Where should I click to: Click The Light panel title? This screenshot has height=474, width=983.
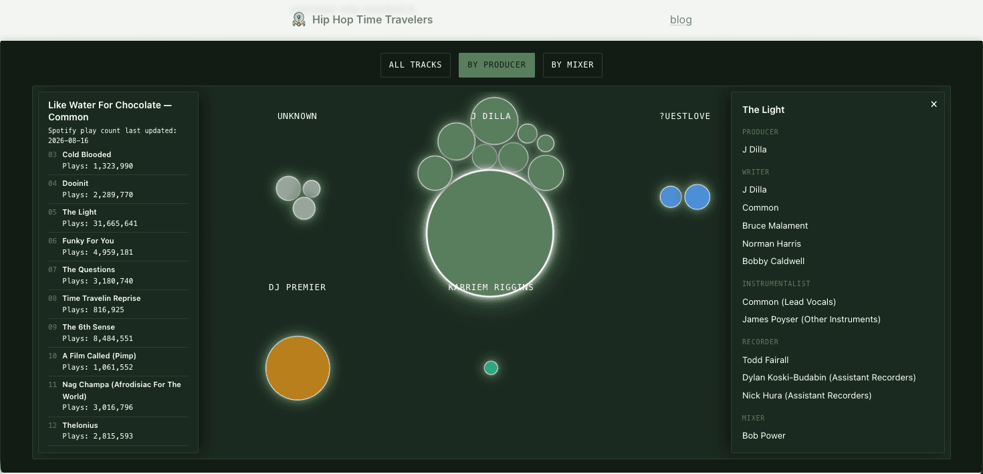click(764, 110)
